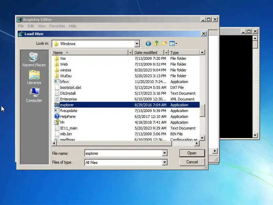Click the 'XML Document' type cell
This screenshot has height=205, width=273.
point(182,99)
